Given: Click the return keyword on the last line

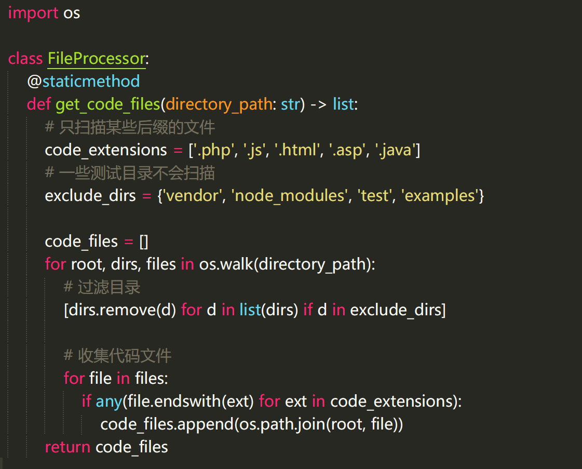Looking at the screenshot, I should tap(67, 447).
